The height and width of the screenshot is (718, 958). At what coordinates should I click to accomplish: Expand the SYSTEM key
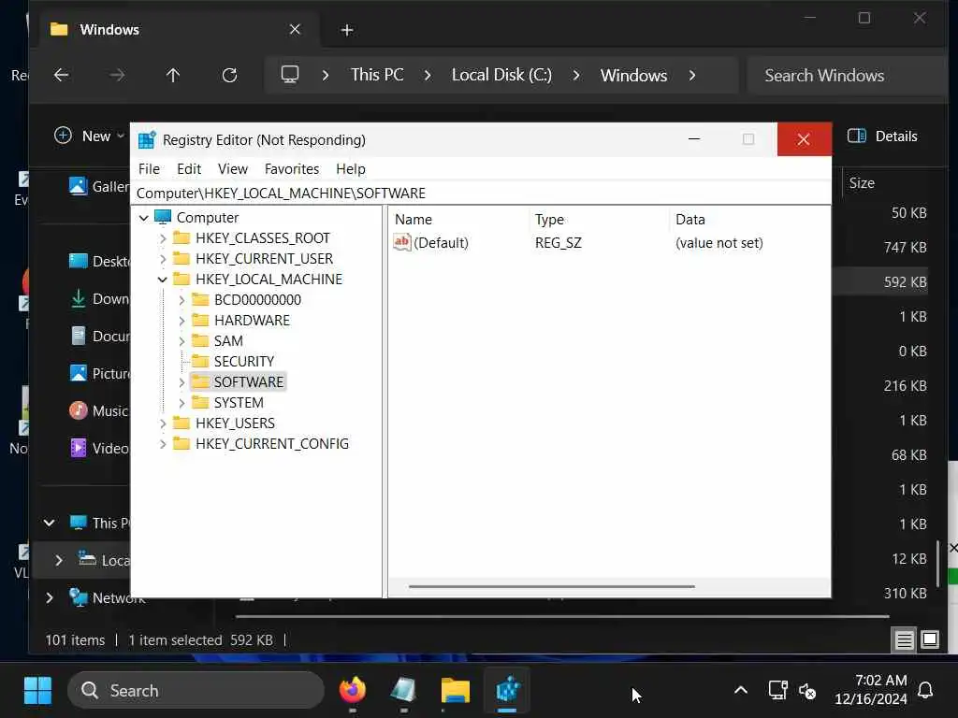point(181,403)
